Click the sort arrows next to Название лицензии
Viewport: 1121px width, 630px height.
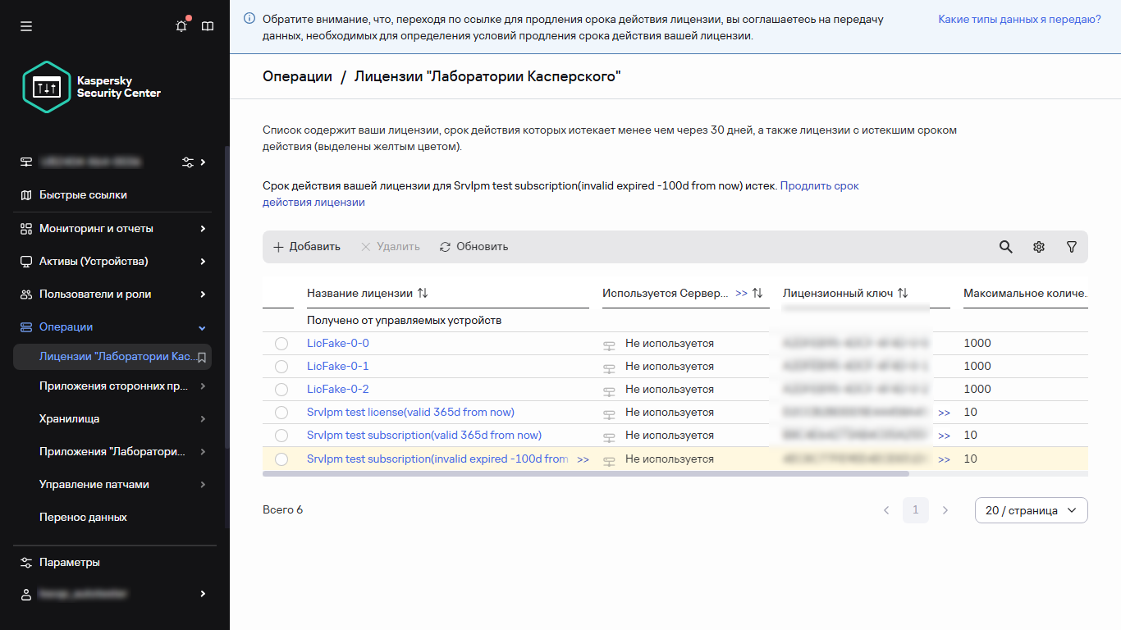[423, 293]
